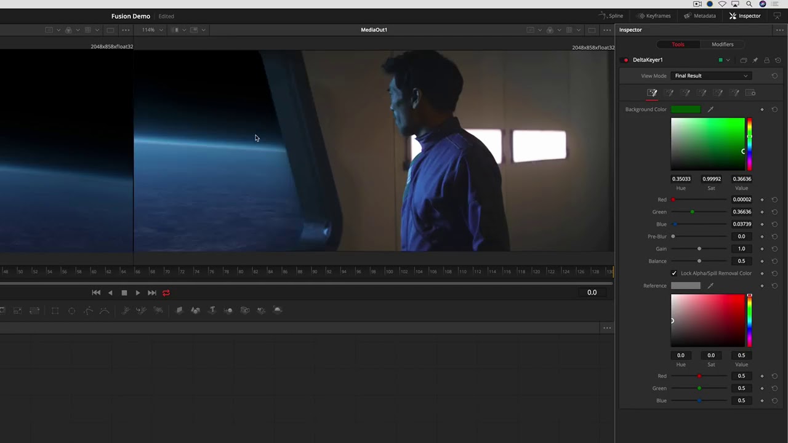788x443 pixels.
Task: Click the DeltaKeyer1 versions icon
Action: 743,60
